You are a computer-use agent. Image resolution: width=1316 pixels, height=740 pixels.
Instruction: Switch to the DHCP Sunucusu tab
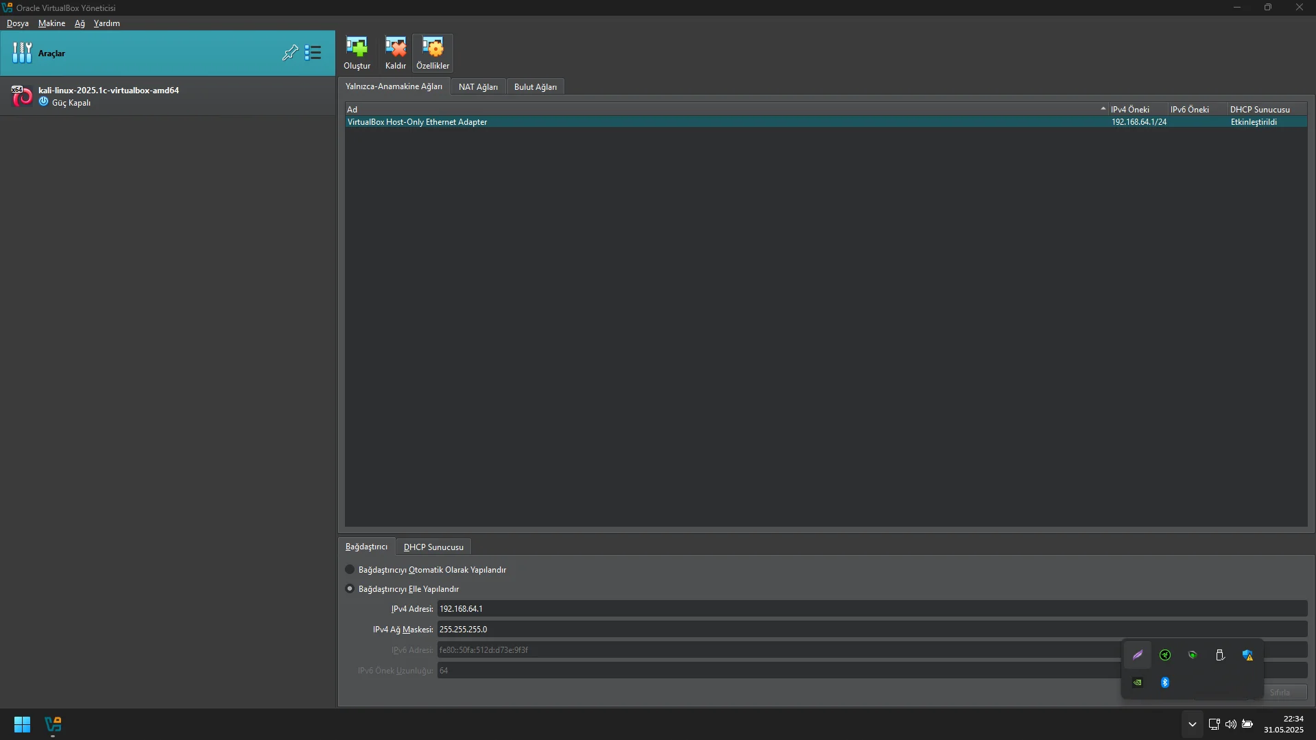click(433, 547)
